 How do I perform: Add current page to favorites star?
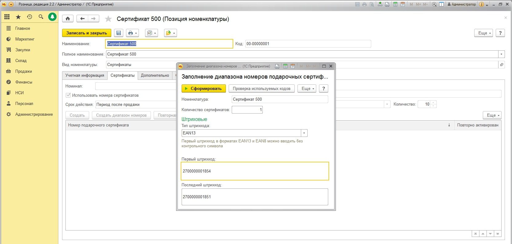click(108, 19)
